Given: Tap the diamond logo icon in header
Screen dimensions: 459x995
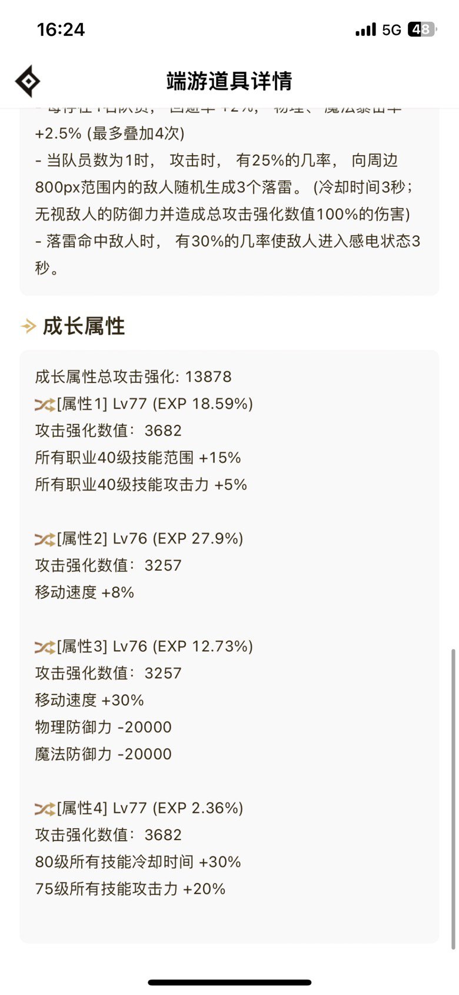Looking at the screenshot, I should click(x=28, y=81).
